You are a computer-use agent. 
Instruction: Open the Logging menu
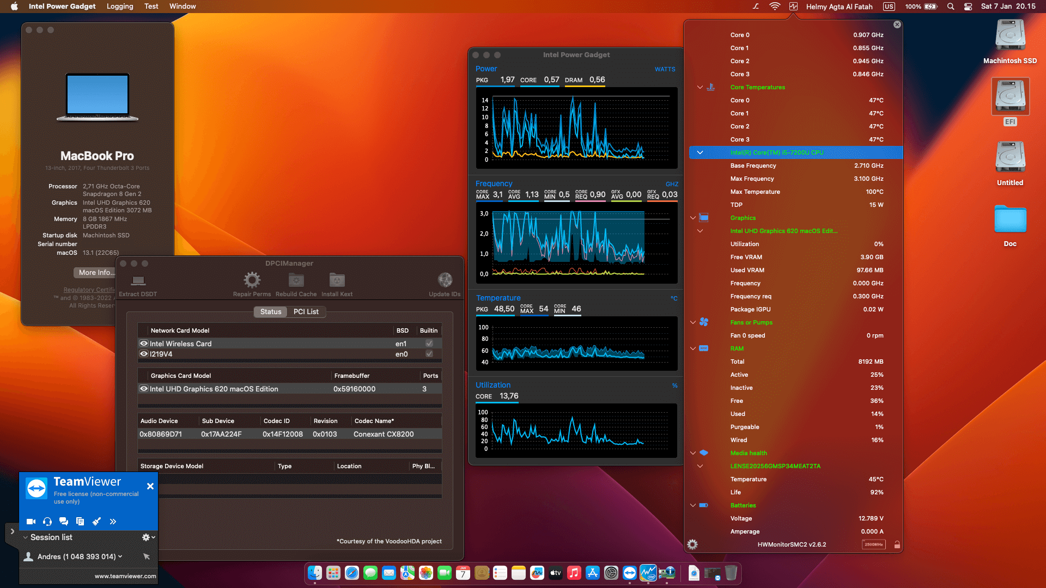click(x=120, y=7)
